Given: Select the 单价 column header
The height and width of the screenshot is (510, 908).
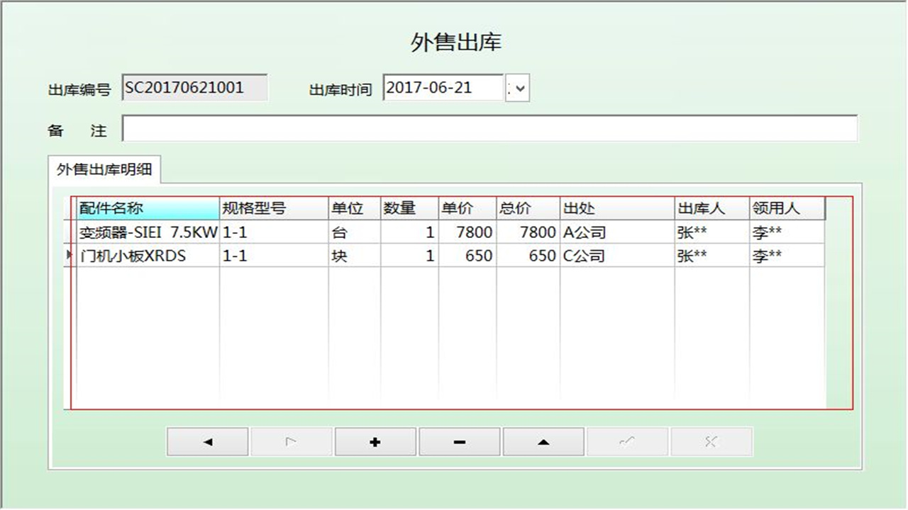Looking at the screenshot, I should pyautogui.click(x=465, y=208).
